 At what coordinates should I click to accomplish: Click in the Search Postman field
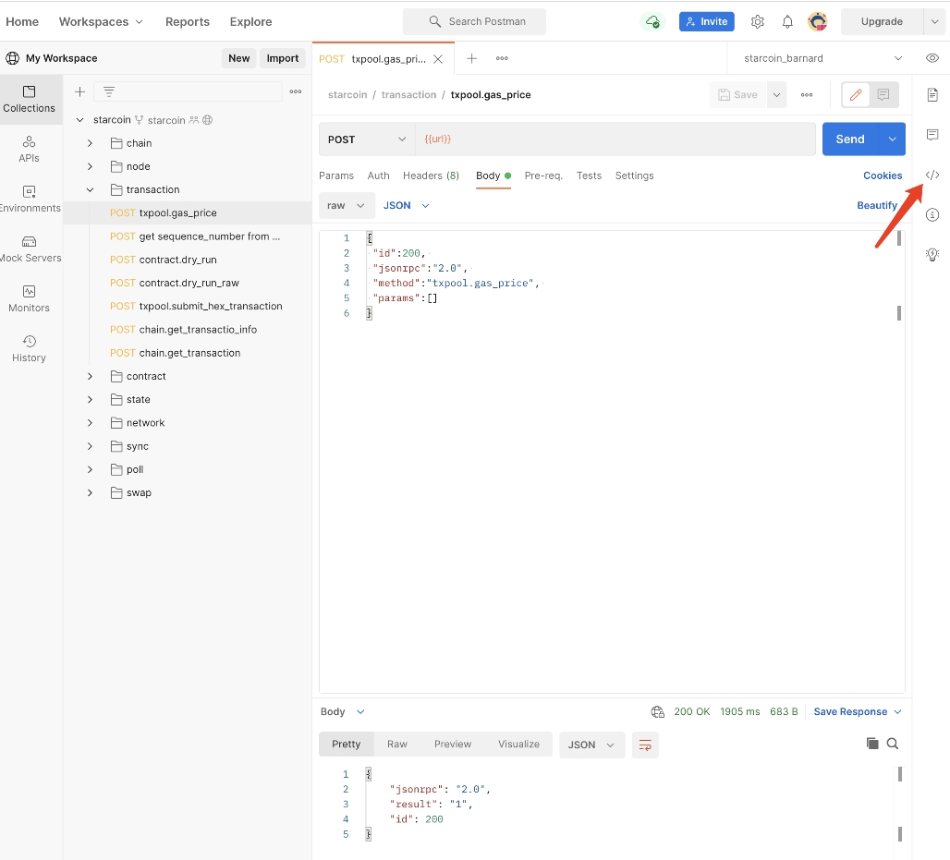pos(474,22)
